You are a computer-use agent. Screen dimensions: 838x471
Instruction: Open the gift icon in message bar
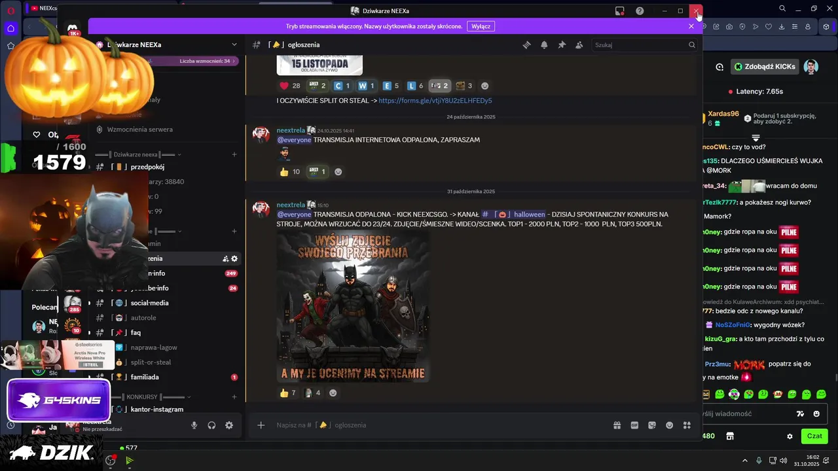click(617, 425)
